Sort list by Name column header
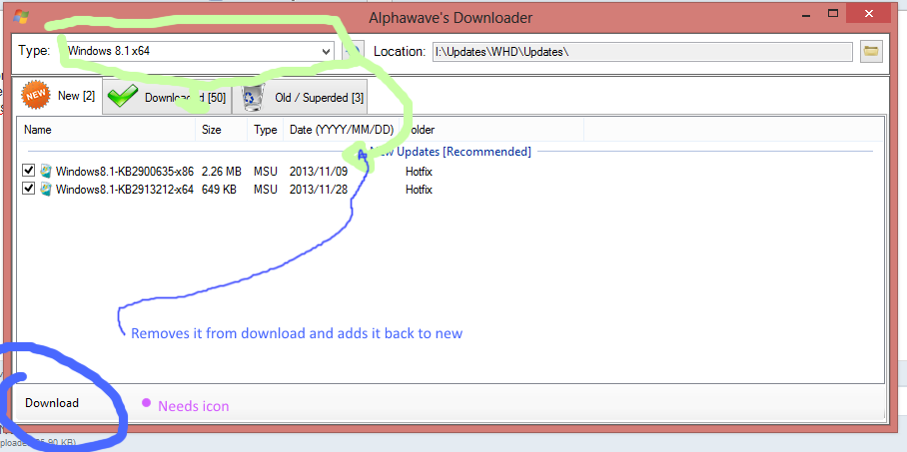Image resolution: width=907 pixels, height=452 pixels. (x=107, y=130)
